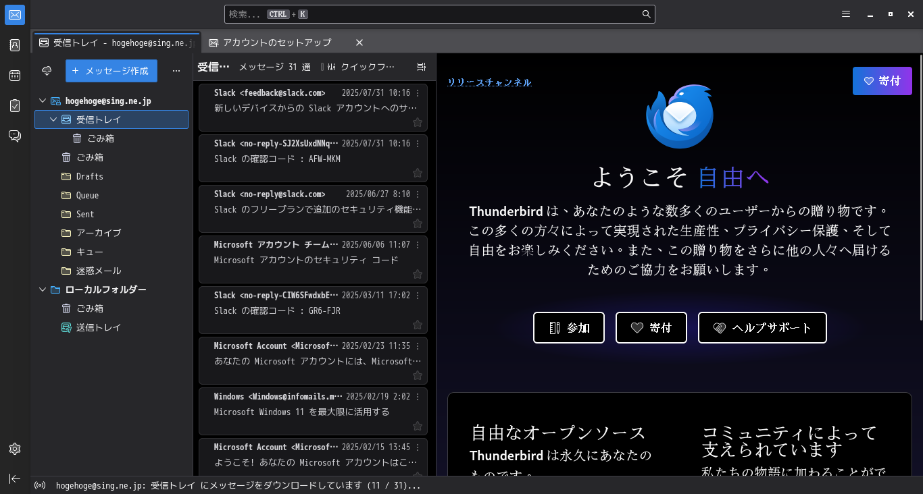Open the more menu on the feedback@slack.com message
This screenshot has height=494, width=923.
click(418, 93)
